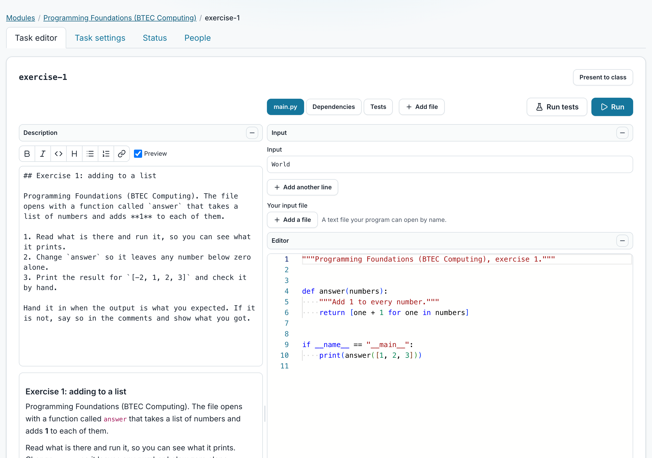Click the input field containing World
The width and height of the screenshot is (652, 458).
[450, 164]
